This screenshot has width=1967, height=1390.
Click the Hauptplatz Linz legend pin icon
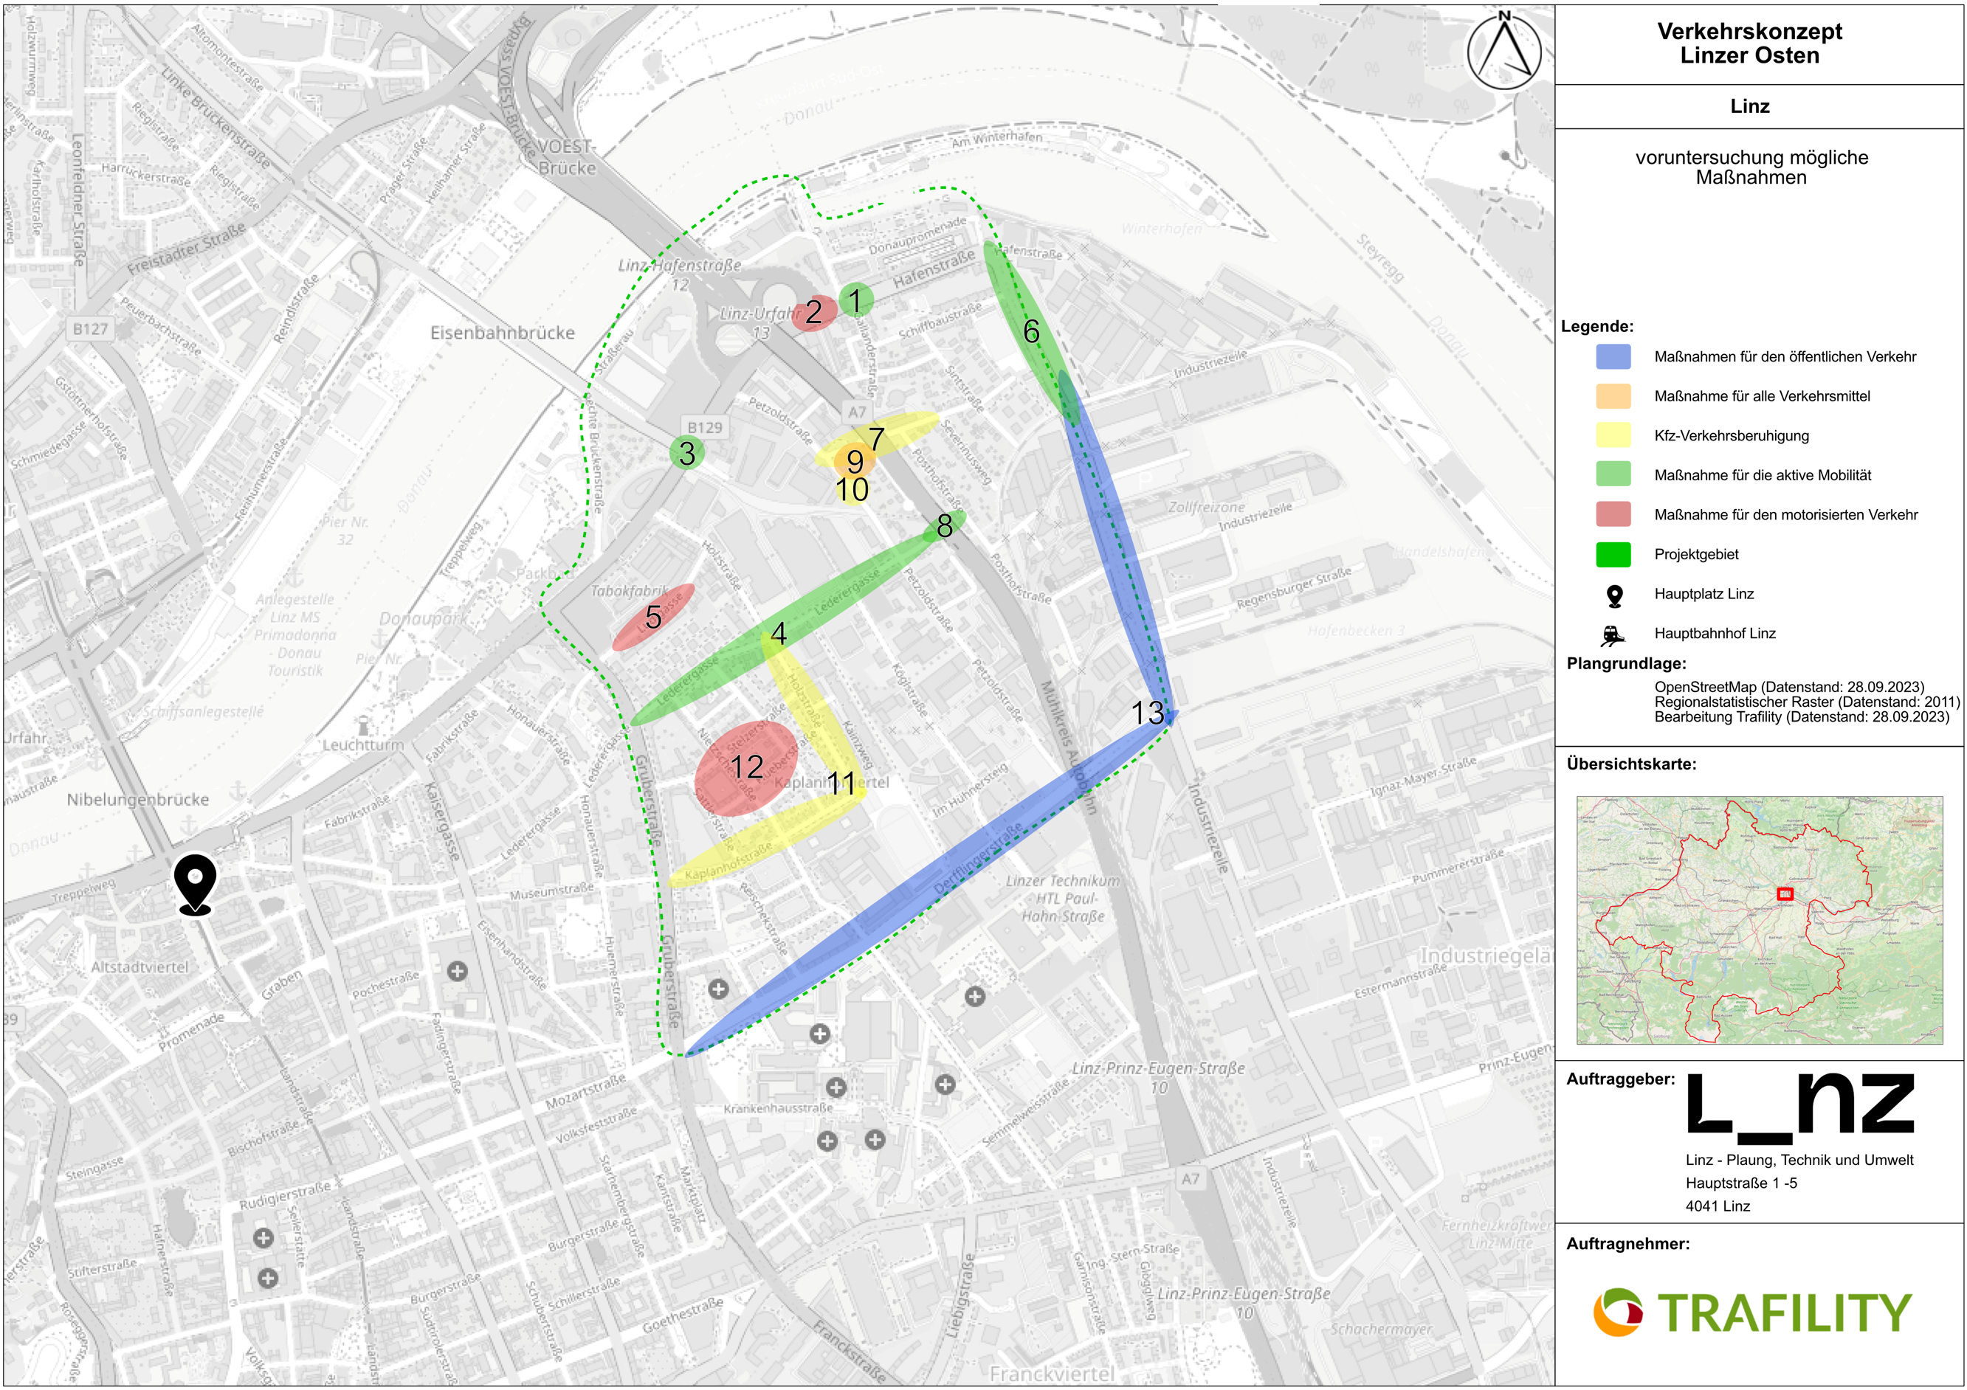1614,595
